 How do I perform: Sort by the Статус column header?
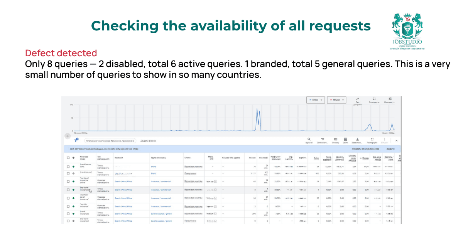coord(188,158)
